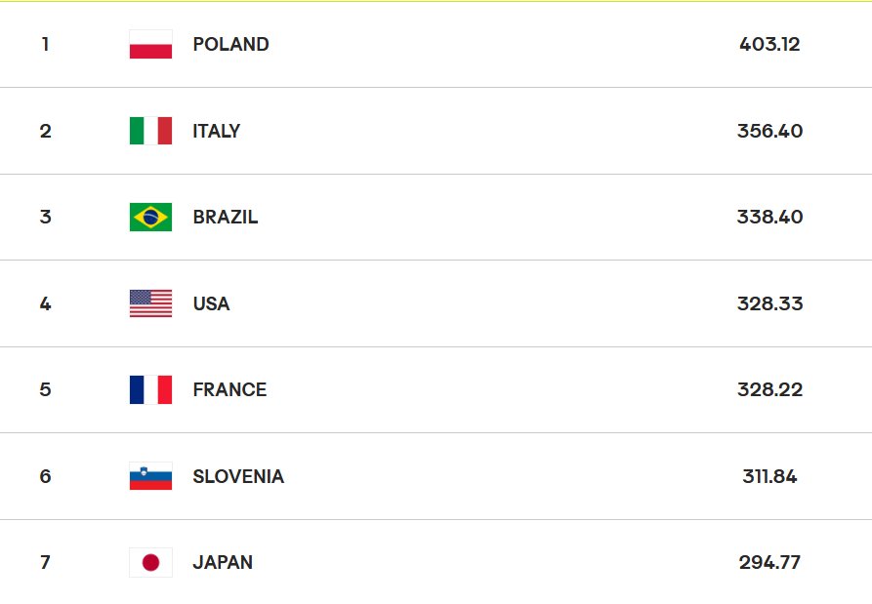Screen dimensions: 872x604
Task: Click the Slovenia flag icon
Action: 150,476
